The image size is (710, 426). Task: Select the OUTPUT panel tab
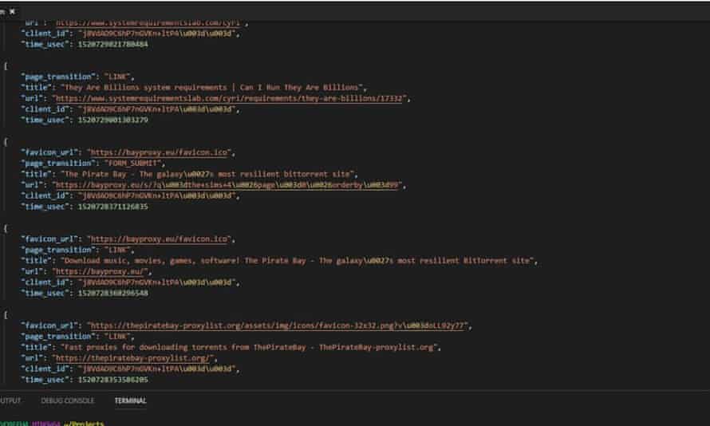tap(10, 400)
